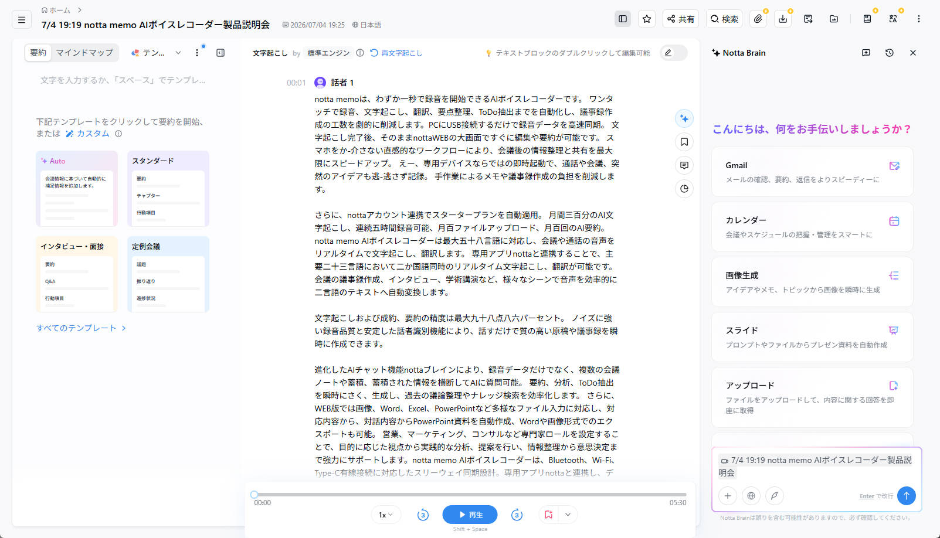940x538 pixels.
Task: Click 再文字起こし re-transcribe link
Action: (x=396, y=53)
